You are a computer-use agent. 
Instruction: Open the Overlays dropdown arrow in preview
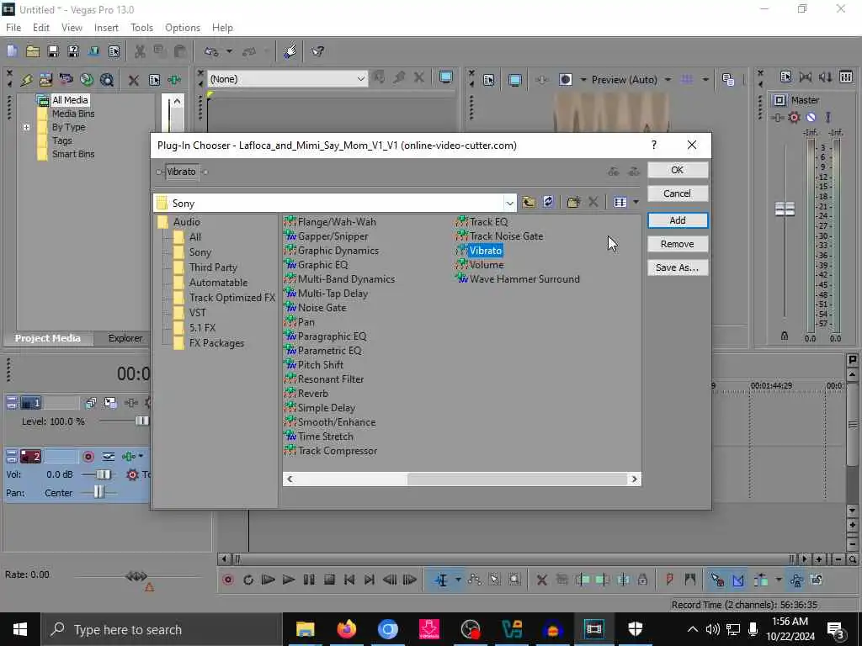click(705, 80)
